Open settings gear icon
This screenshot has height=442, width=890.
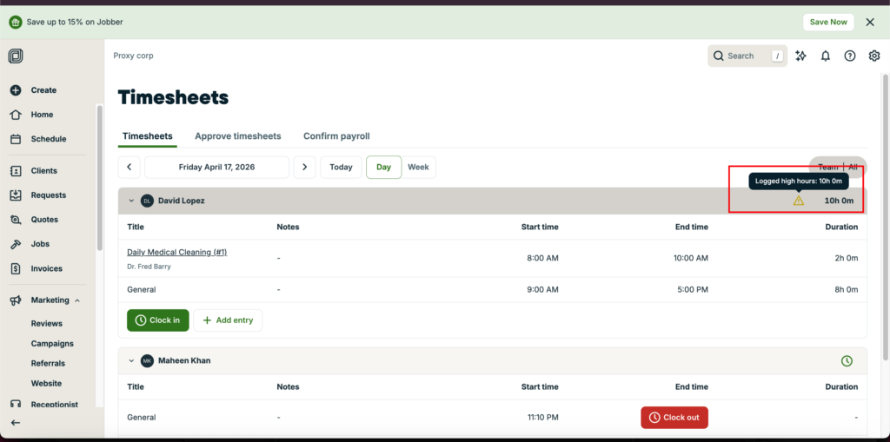[x=874, y=56]
